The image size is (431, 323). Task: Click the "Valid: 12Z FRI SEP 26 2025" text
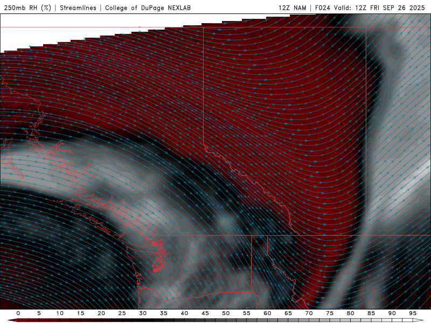[x=379, y=8]
